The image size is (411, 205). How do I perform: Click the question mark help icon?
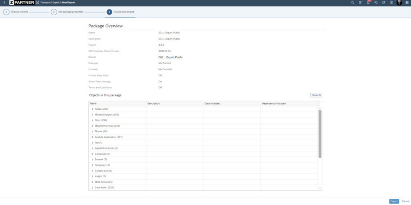pyautogui.click(x=391, y=2)
